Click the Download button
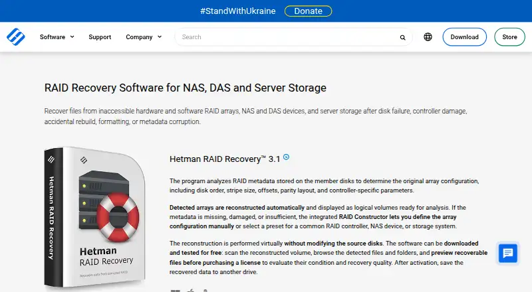Viewport: 532px width, 292px height. 464,37
